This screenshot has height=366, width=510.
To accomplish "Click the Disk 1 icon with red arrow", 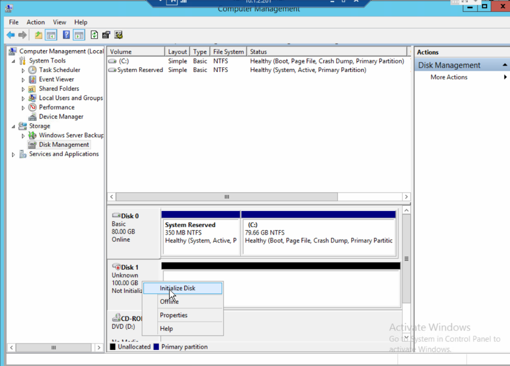I will pos(116,267).
